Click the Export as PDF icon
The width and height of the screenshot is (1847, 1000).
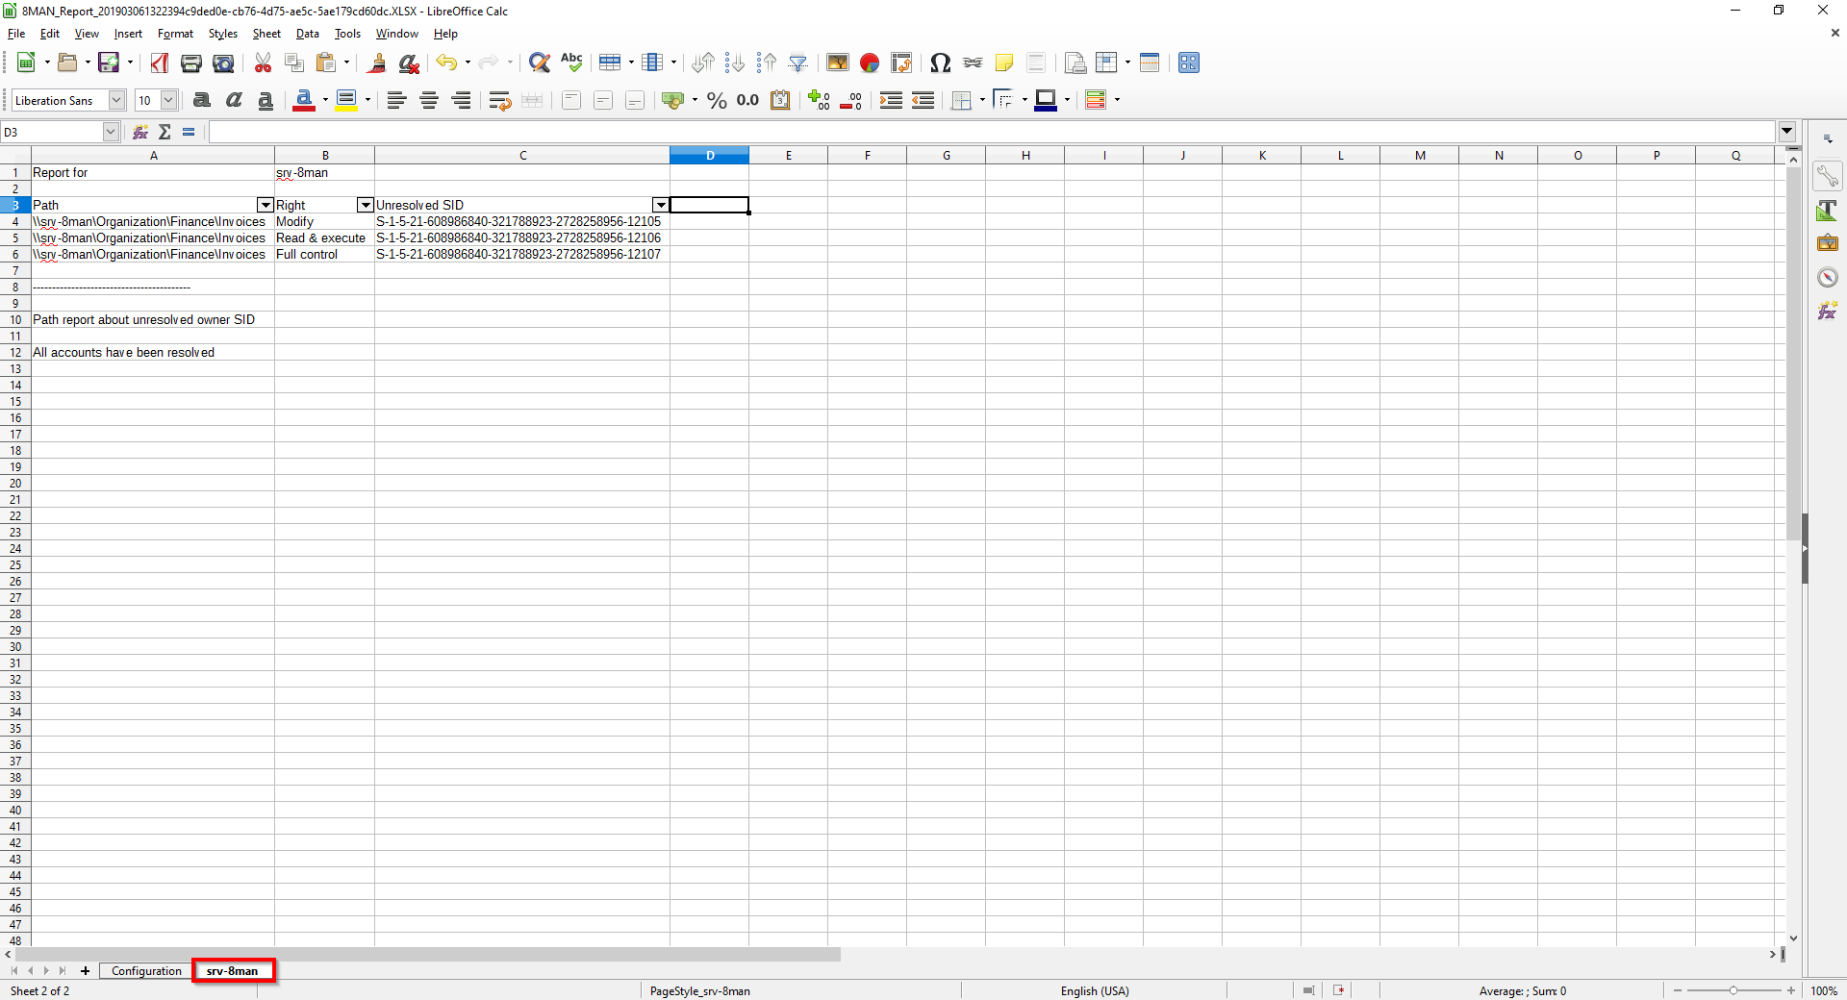[x=160, y=63]
